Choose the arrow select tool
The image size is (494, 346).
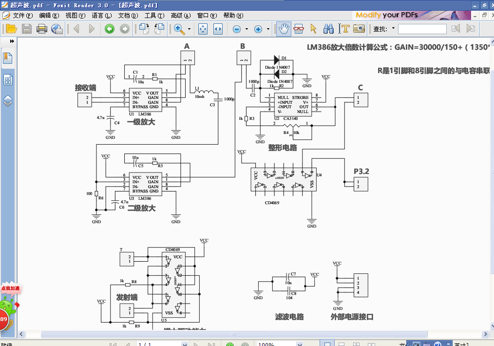(313, 29)
